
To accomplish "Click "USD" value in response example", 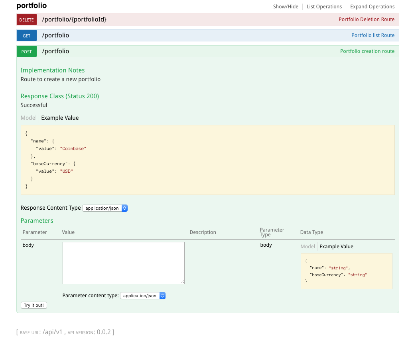I will (66, 171).
